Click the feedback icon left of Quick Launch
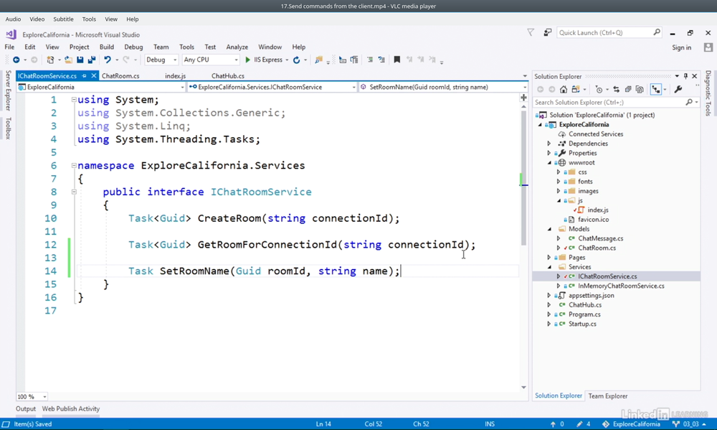The image size is (717, 430). pos(547,32)
